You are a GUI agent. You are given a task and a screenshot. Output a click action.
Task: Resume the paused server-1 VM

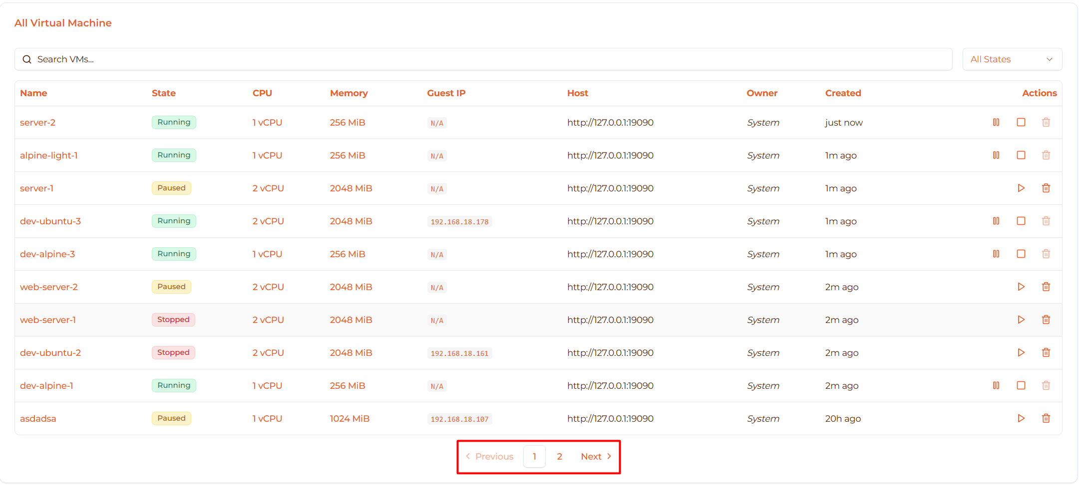click(x=1021, y=188)
